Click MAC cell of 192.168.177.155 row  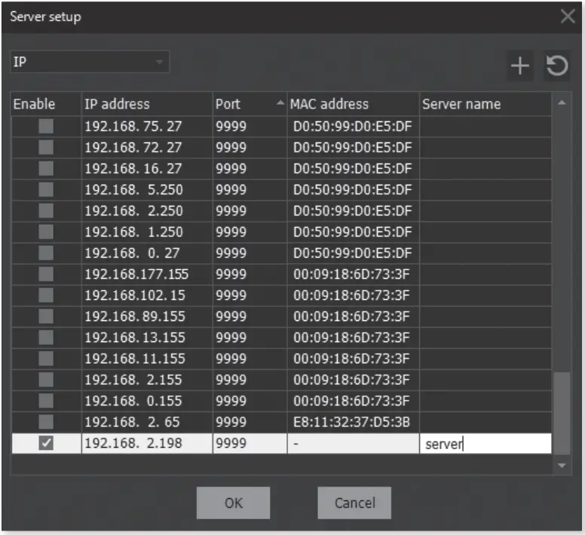[x=353, y=274]
